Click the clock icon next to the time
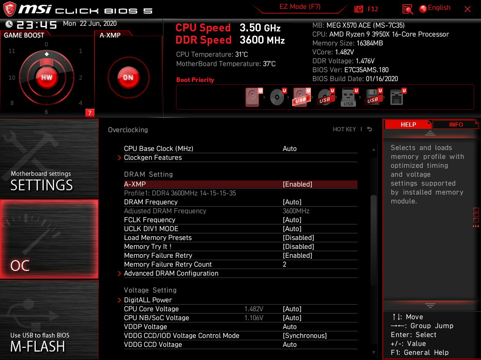481x360 pixels. pos(9,24)
